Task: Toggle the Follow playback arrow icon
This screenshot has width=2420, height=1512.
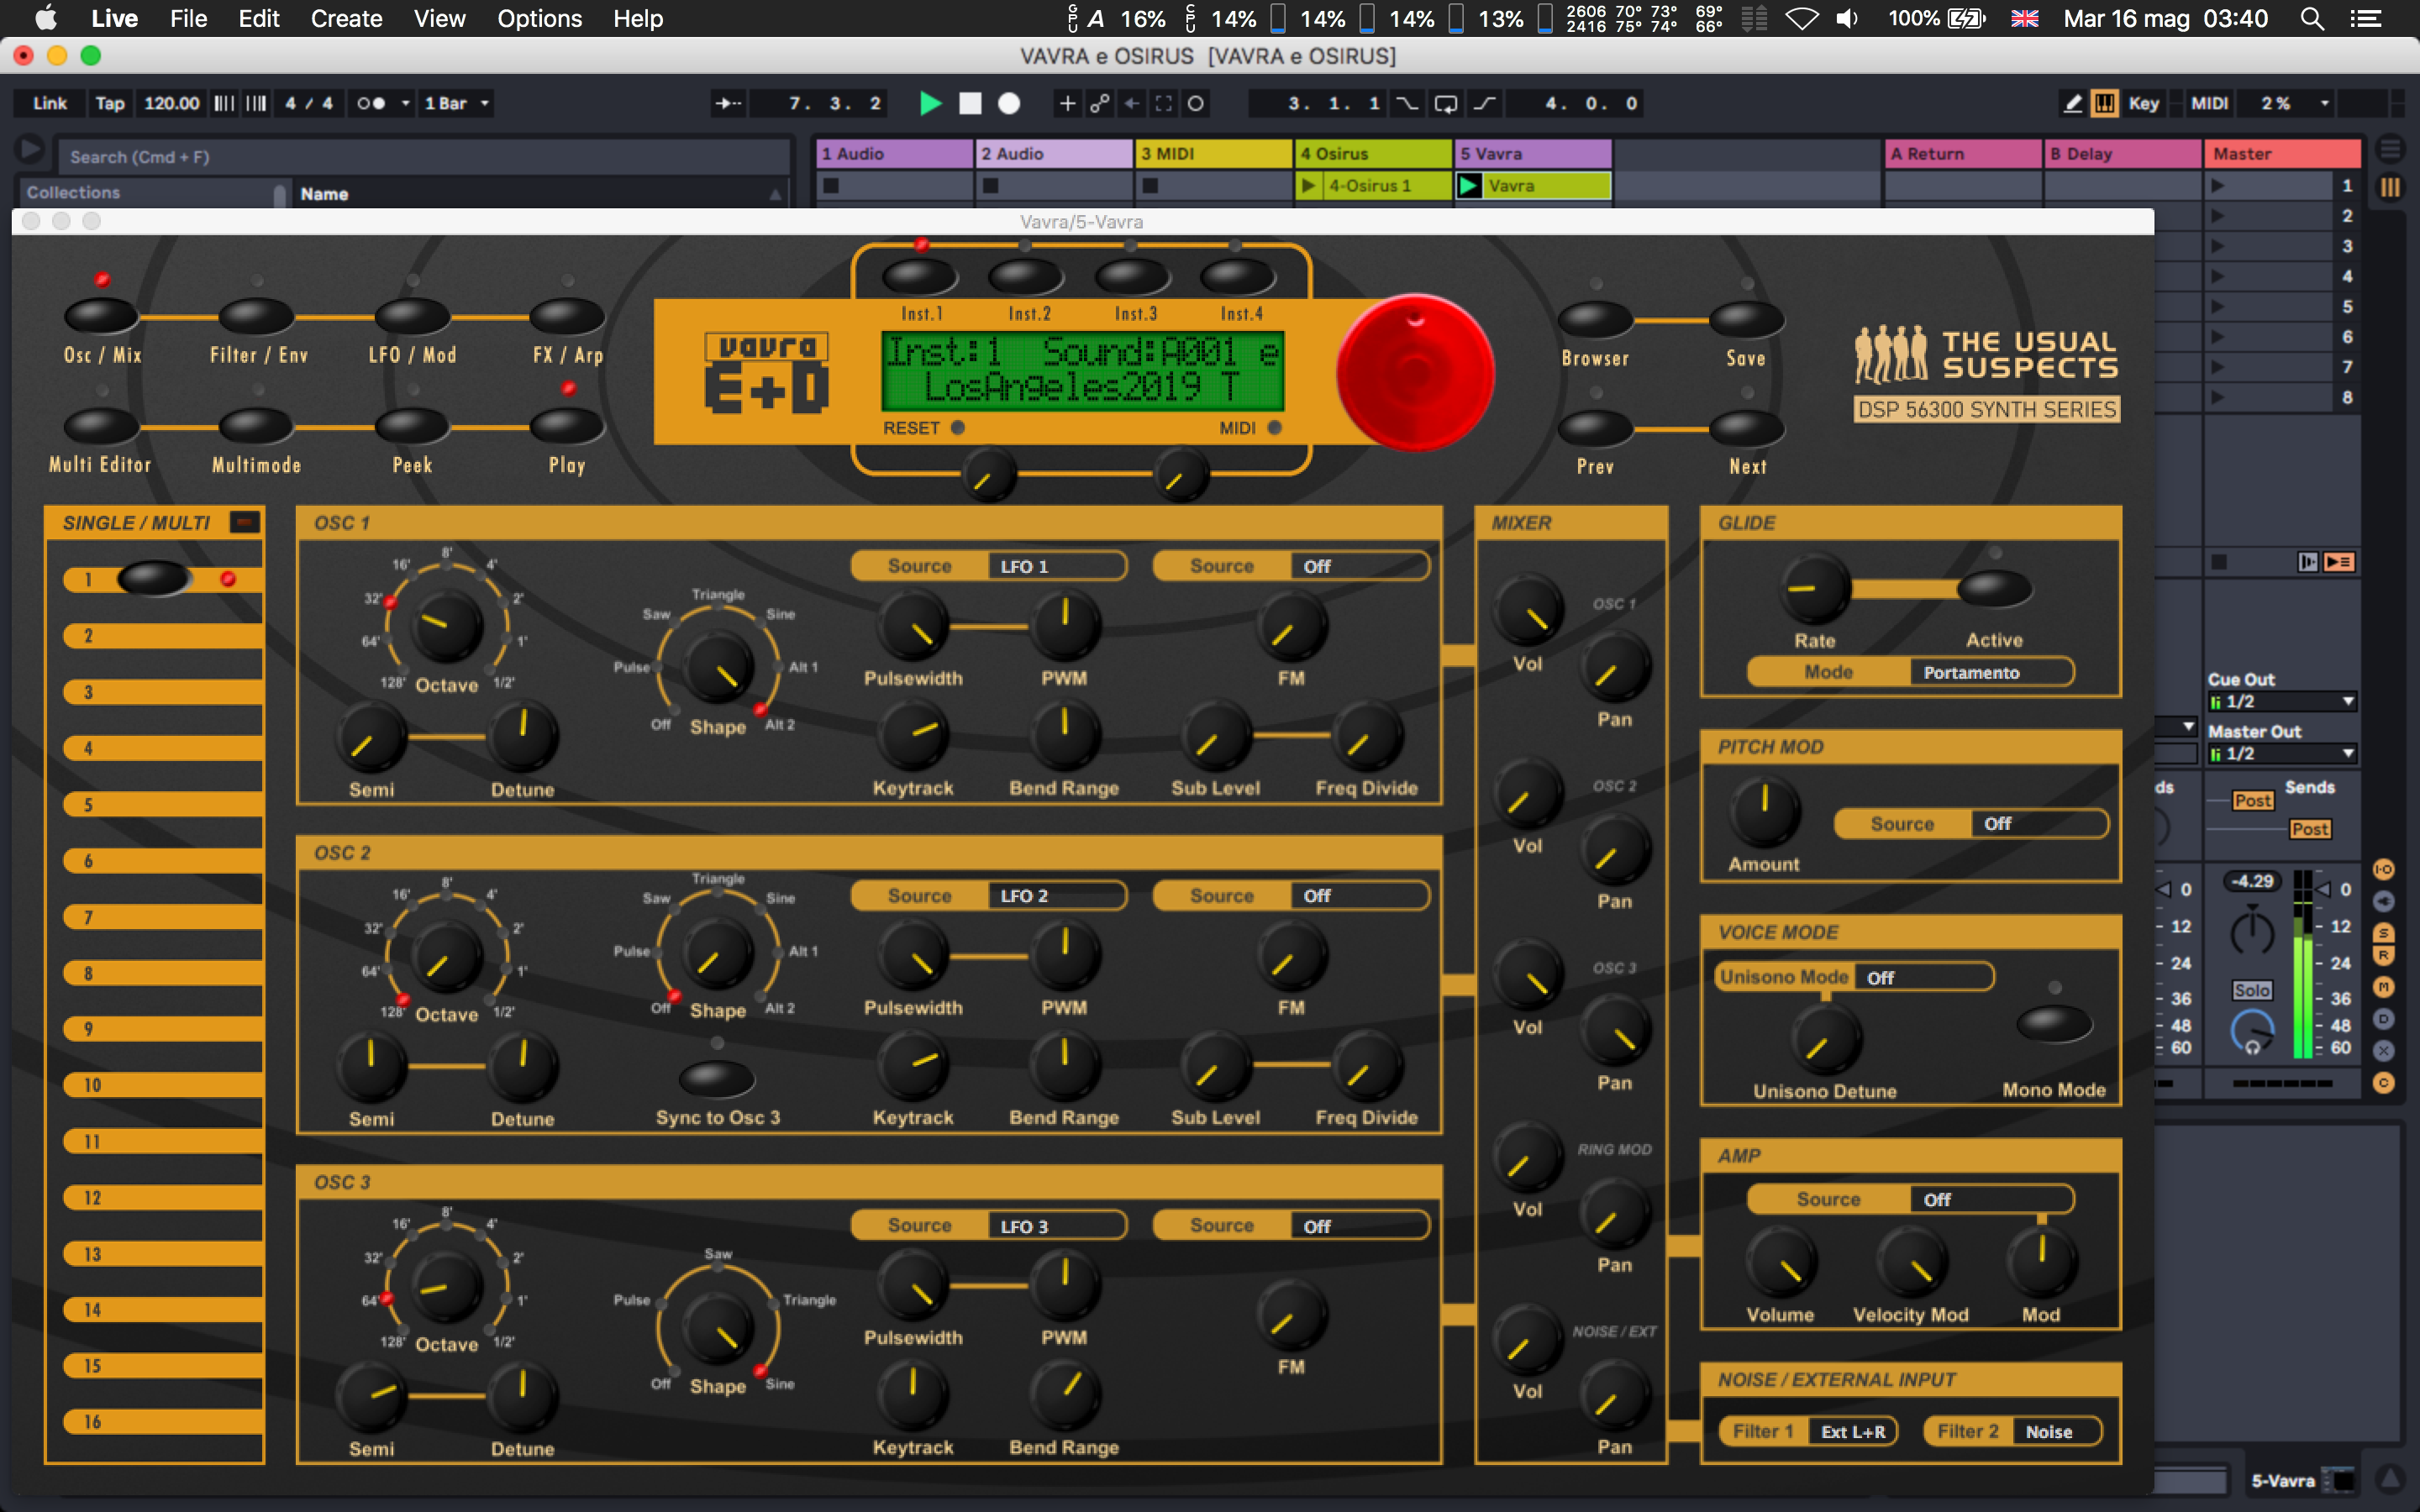Action: (728, 103)
